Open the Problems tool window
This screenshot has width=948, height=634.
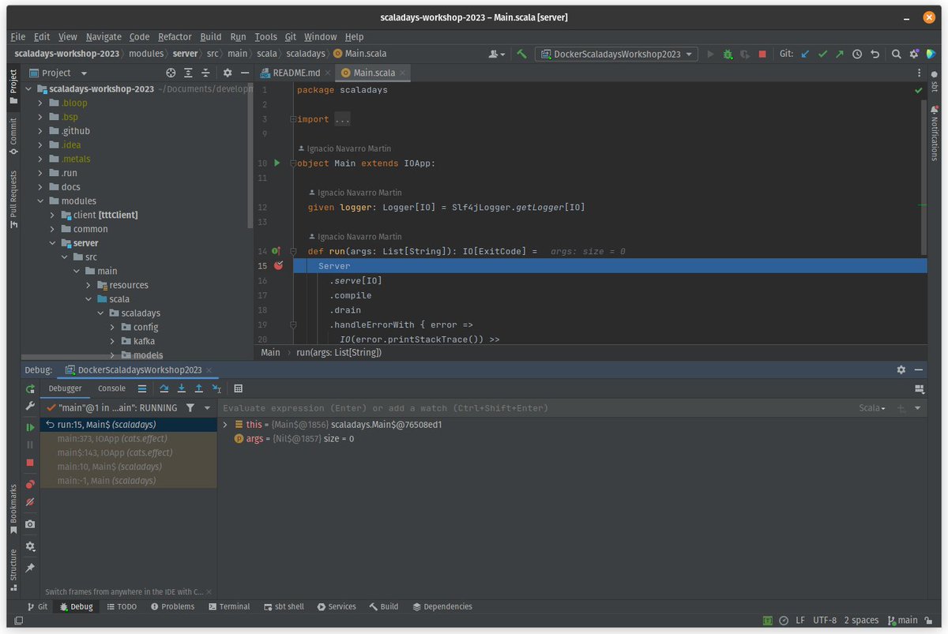click(x=171, y=606)
